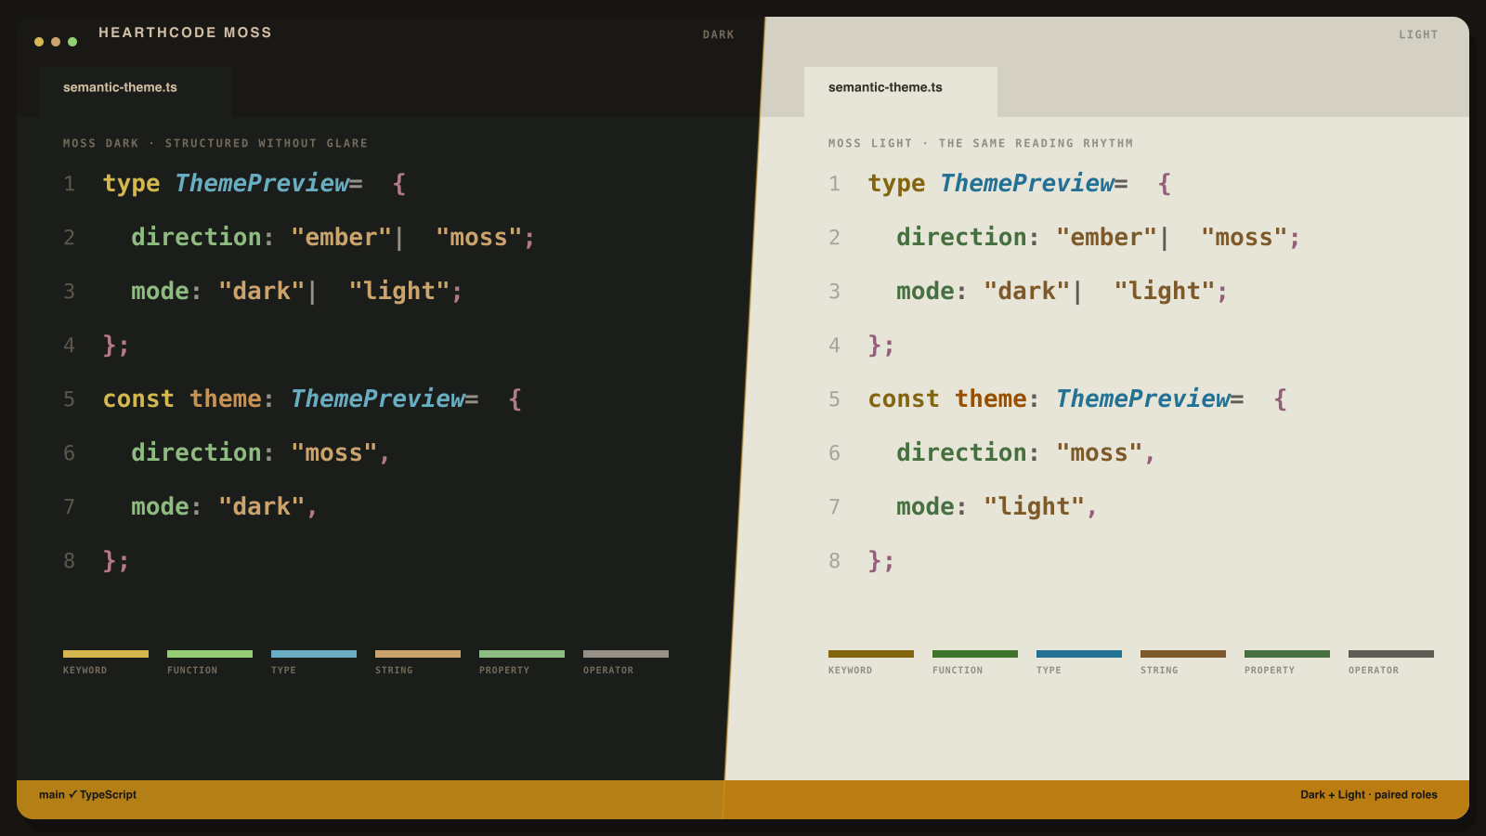Click the dark pane KEYWORD color swatch

tap(106, 654)
